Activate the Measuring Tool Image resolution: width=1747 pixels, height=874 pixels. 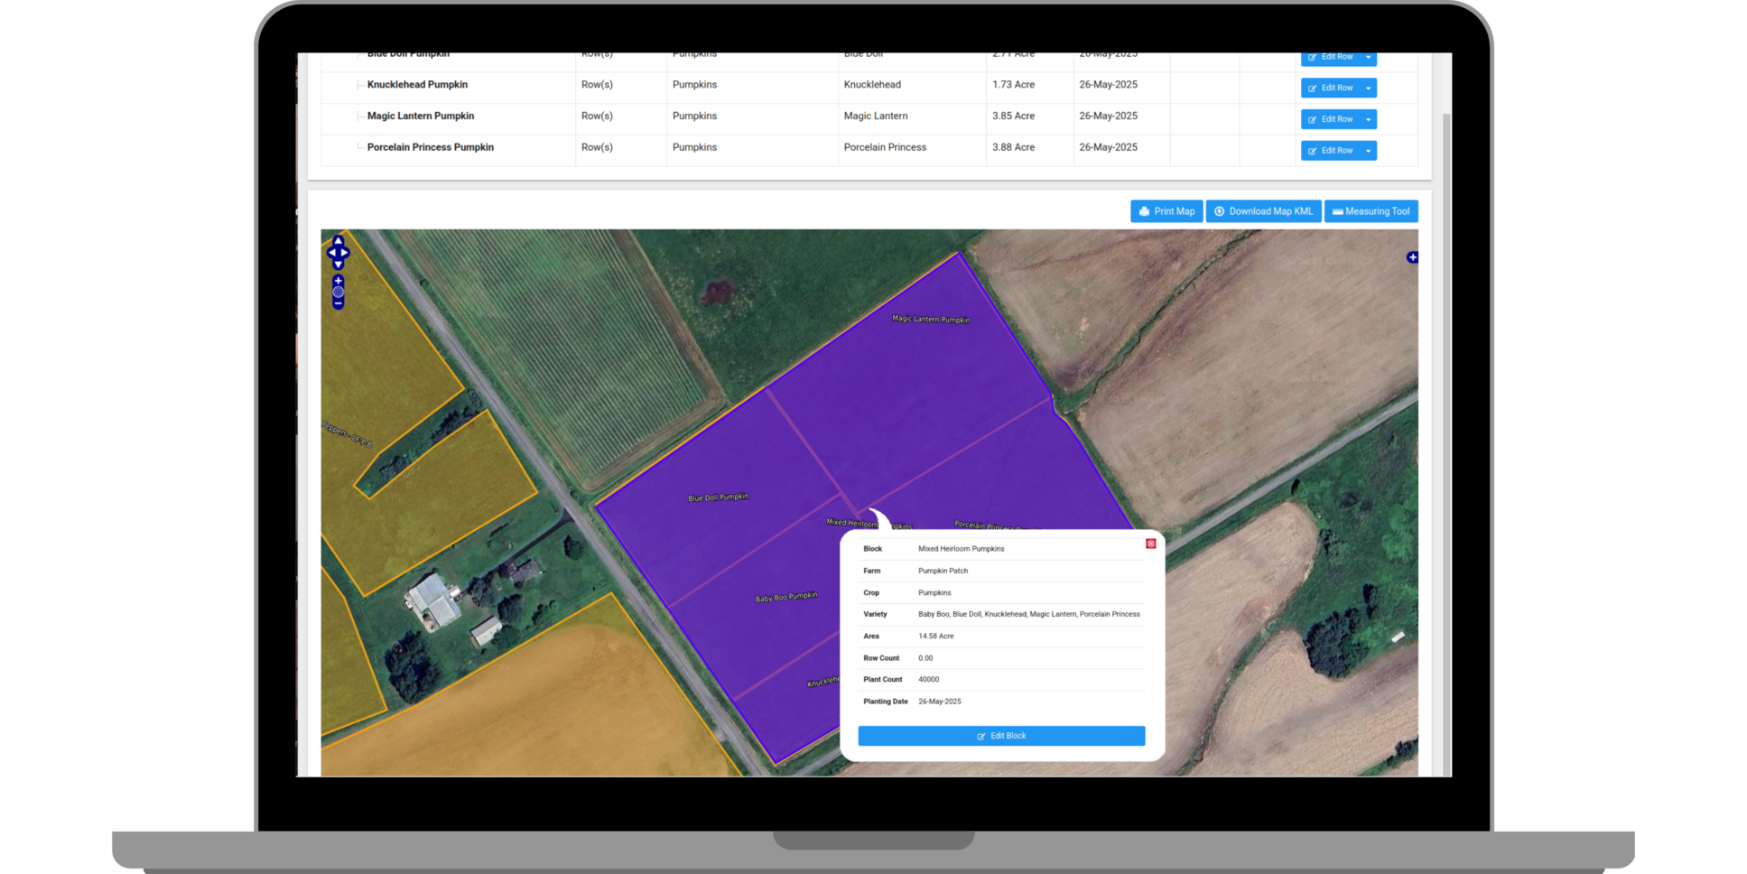tap(1371, 211)
